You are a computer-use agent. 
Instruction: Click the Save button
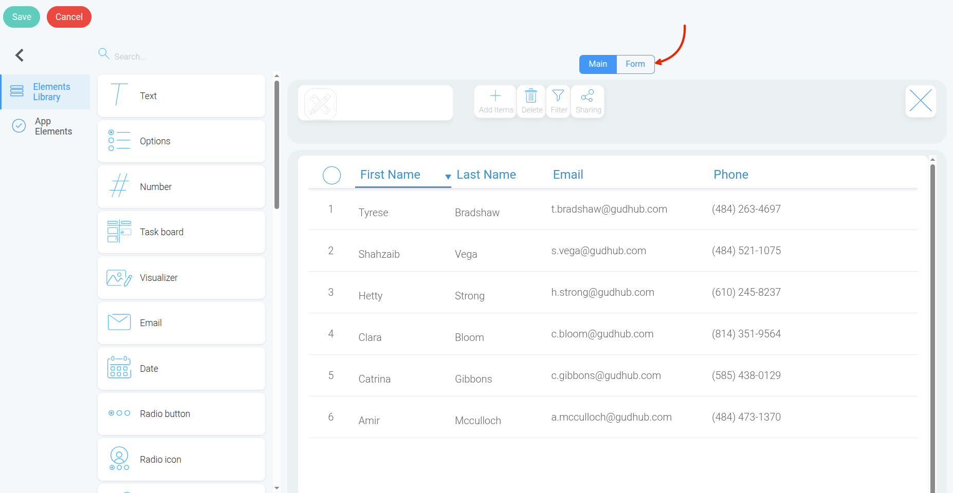click(x=22, y=17)
